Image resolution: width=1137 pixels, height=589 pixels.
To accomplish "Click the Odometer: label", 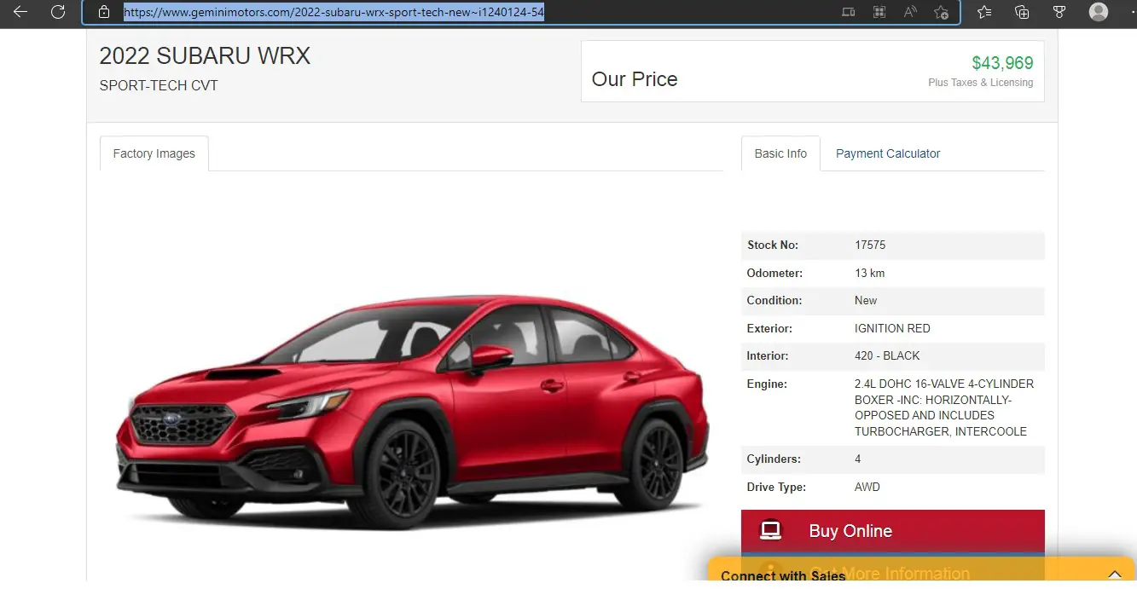I will point(774,273).
